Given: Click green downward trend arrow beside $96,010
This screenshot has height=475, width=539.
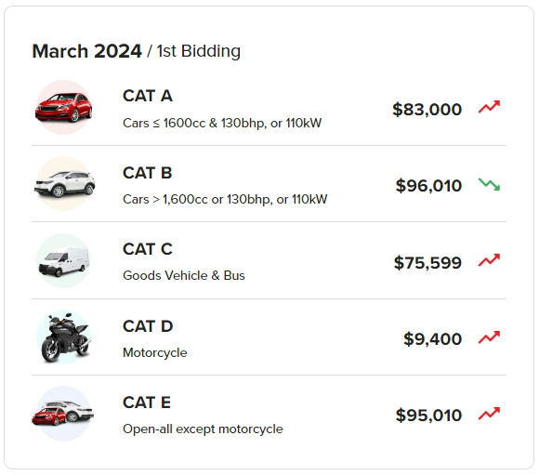Looking at the screenshot, I should coord(489,184).
